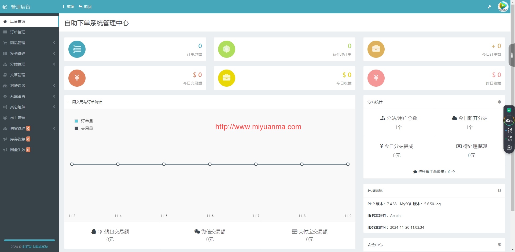The width and height of the screenshot is (515, 252).
Task: Click the 1116 data point on chart
Action: point(210,164)
